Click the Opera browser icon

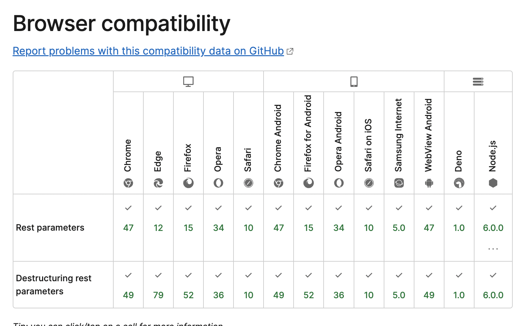[218, 183]
